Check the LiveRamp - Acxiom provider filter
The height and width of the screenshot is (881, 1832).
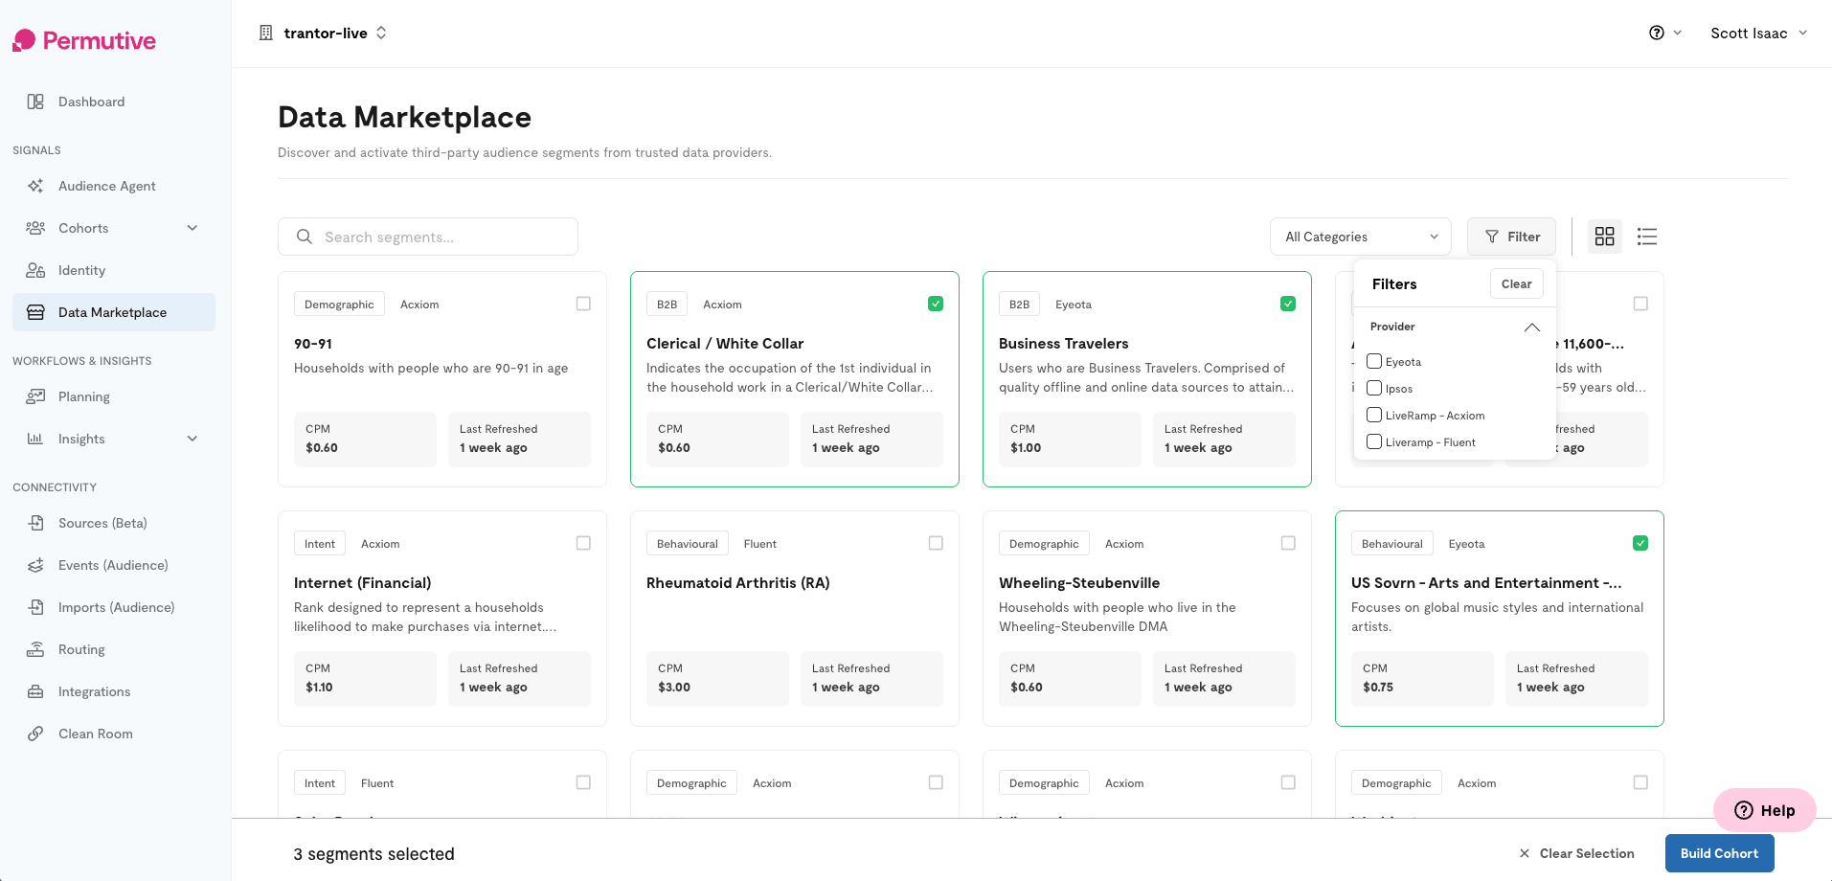coord(1374,415)
